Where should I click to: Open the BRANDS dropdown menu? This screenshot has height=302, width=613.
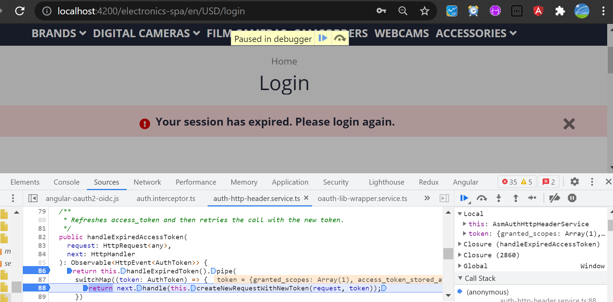coord(59,33)
